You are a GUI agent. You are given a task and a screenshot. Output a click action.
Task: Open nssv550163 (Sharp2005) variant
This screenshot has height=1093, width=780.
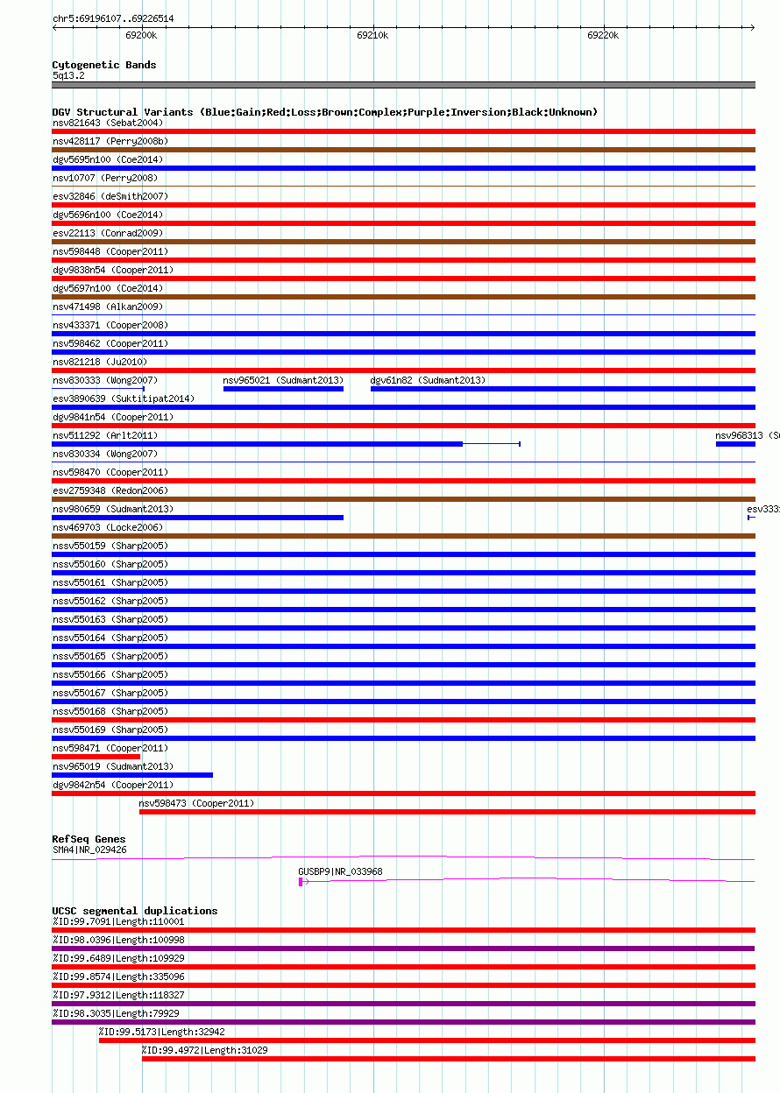coord(110,619)
